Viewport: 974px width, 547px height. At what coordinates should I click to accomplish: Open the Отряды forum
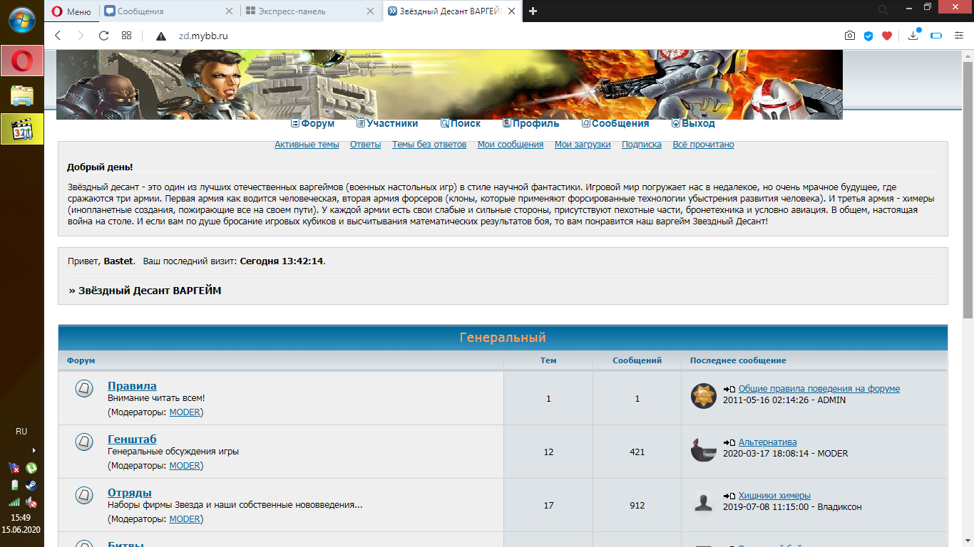pyautogui.click(x=130, y=493)
